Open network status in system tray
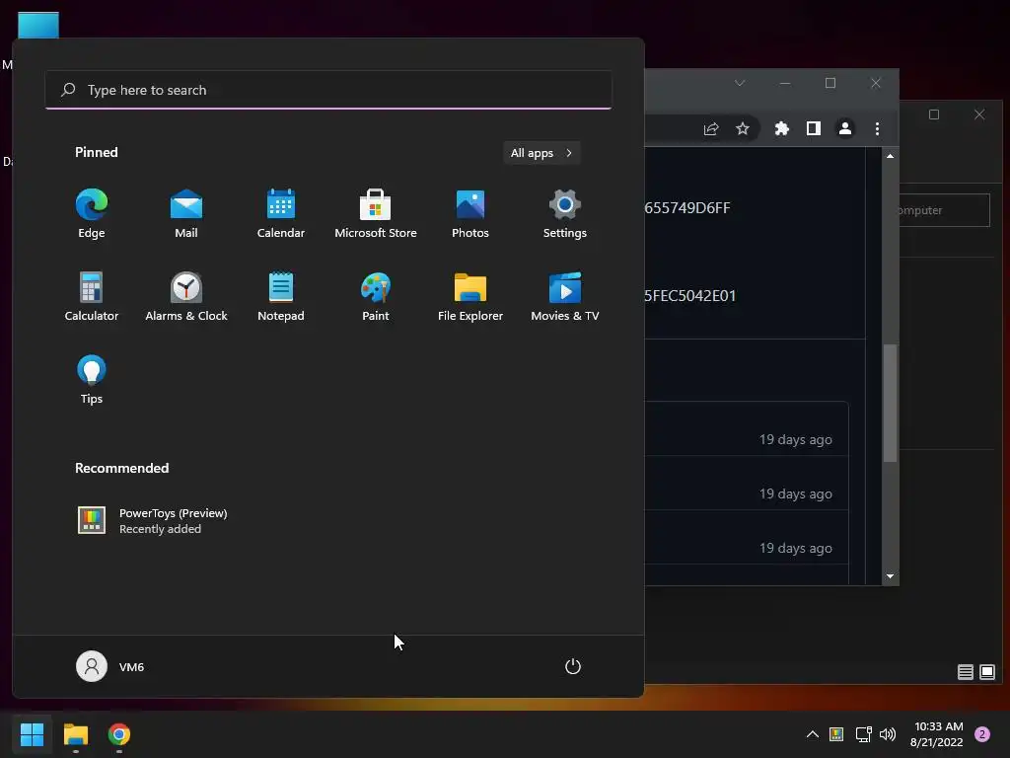This screenshot has width=1010, height=758. (x=863, y=734)
